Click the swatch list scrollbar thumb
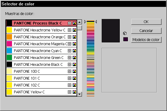The height and width of the screenshot is (111, 167). [80, 28]
